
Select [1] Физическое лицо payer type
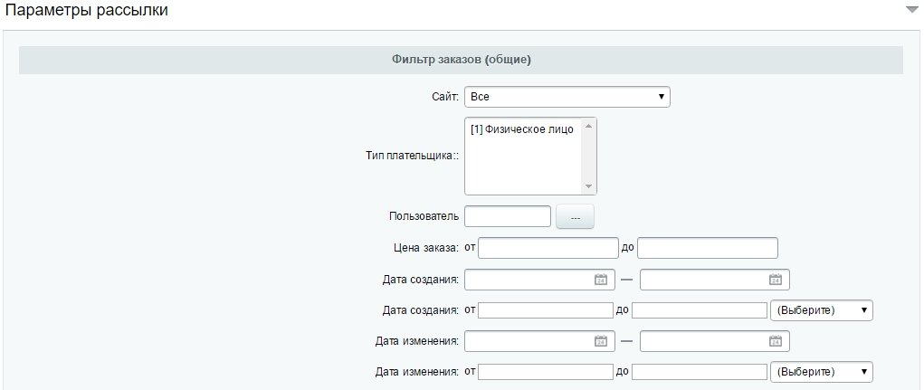pyautogui.click(x=522, y=129)
